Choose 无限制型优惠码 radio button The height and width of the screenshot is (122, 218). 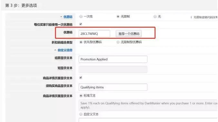[x=118, y=42]
